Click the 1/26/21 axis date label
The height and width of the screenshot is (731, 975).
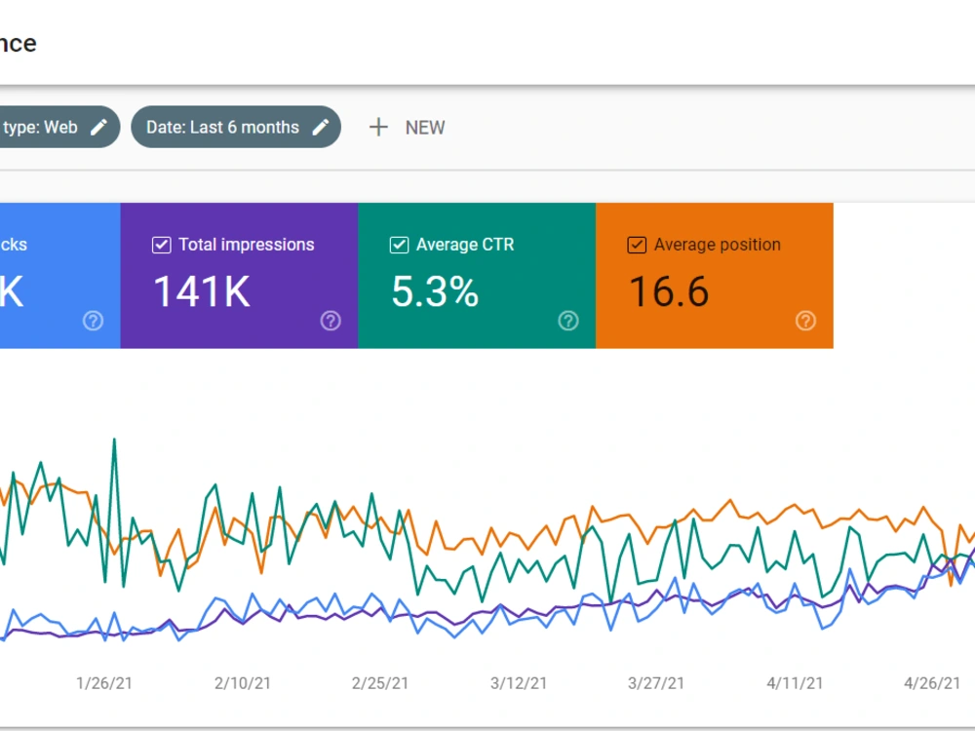coord(104,683)
